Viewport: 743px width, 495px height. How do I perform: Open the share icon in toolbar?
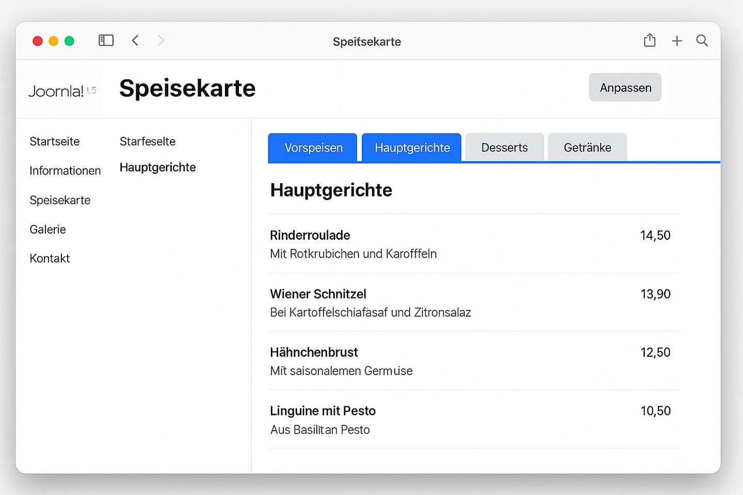pyautogui.click(x=650, y=40)
